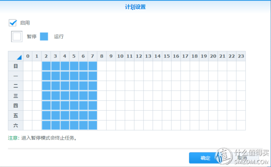
Task: Select hour column header 0
Action: [28, 56]
